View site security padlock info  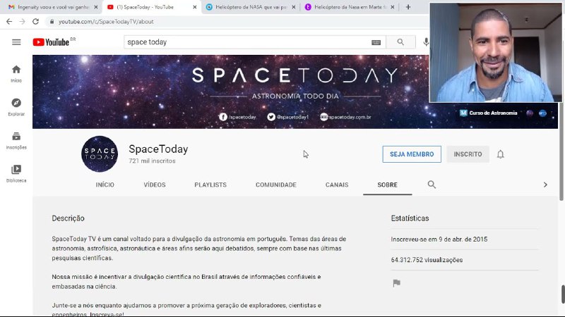[52, 22]
